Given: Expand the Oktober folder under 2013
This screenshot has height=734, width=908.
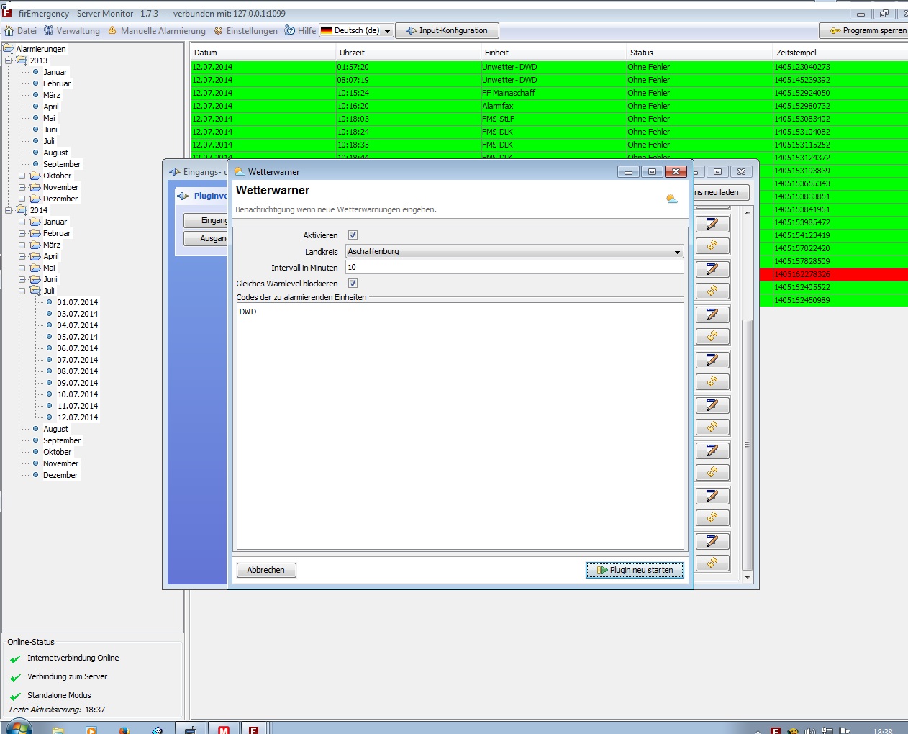Looking at the screenshot, I should point(22,176).
